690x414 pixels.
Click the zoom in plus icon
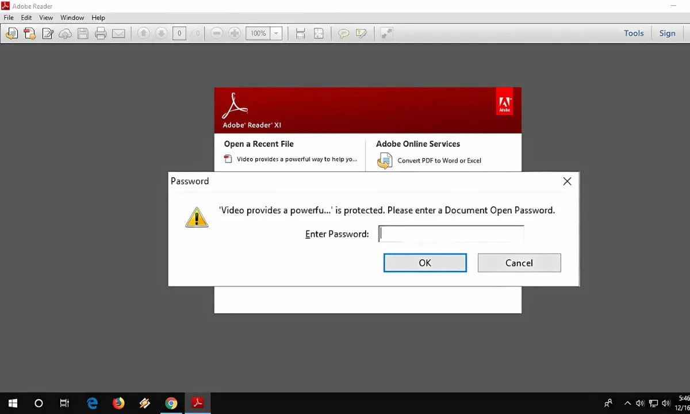234,33
